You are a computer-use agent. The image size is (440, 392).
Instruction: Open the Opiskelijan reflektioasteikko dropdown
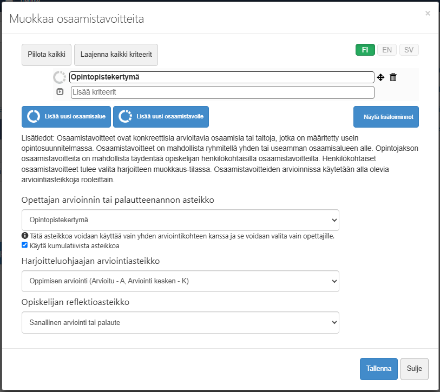click(180, 322)
